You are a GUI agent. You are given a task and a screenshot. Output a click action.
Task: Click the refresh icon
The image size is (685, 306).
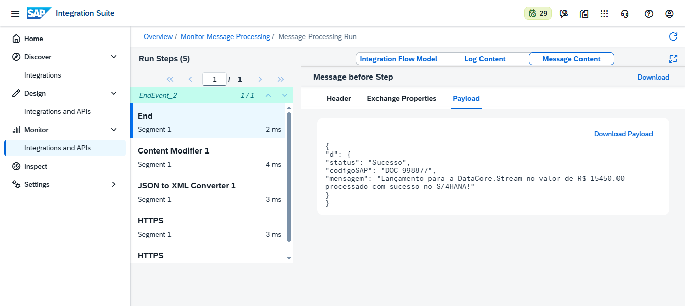673,36
